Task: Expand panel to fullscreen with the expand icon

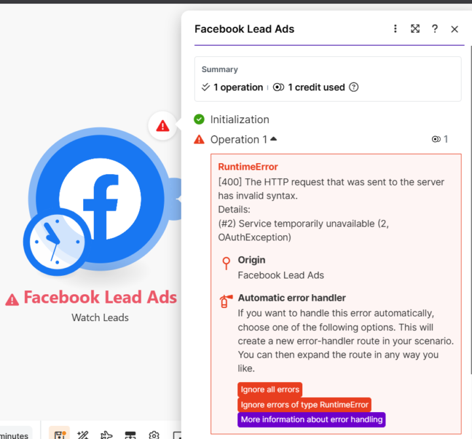Action: click(415, 29)
